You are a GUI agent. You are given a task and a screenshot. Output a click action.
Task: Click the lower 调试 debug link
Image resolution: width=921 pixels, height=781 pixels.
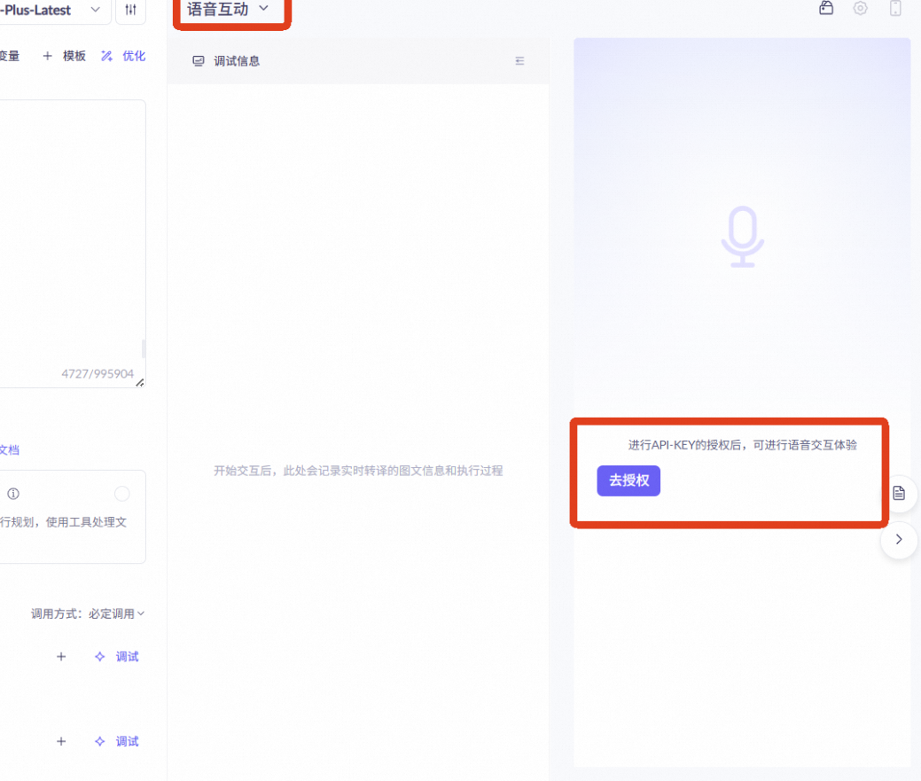(x=127, y=741)
